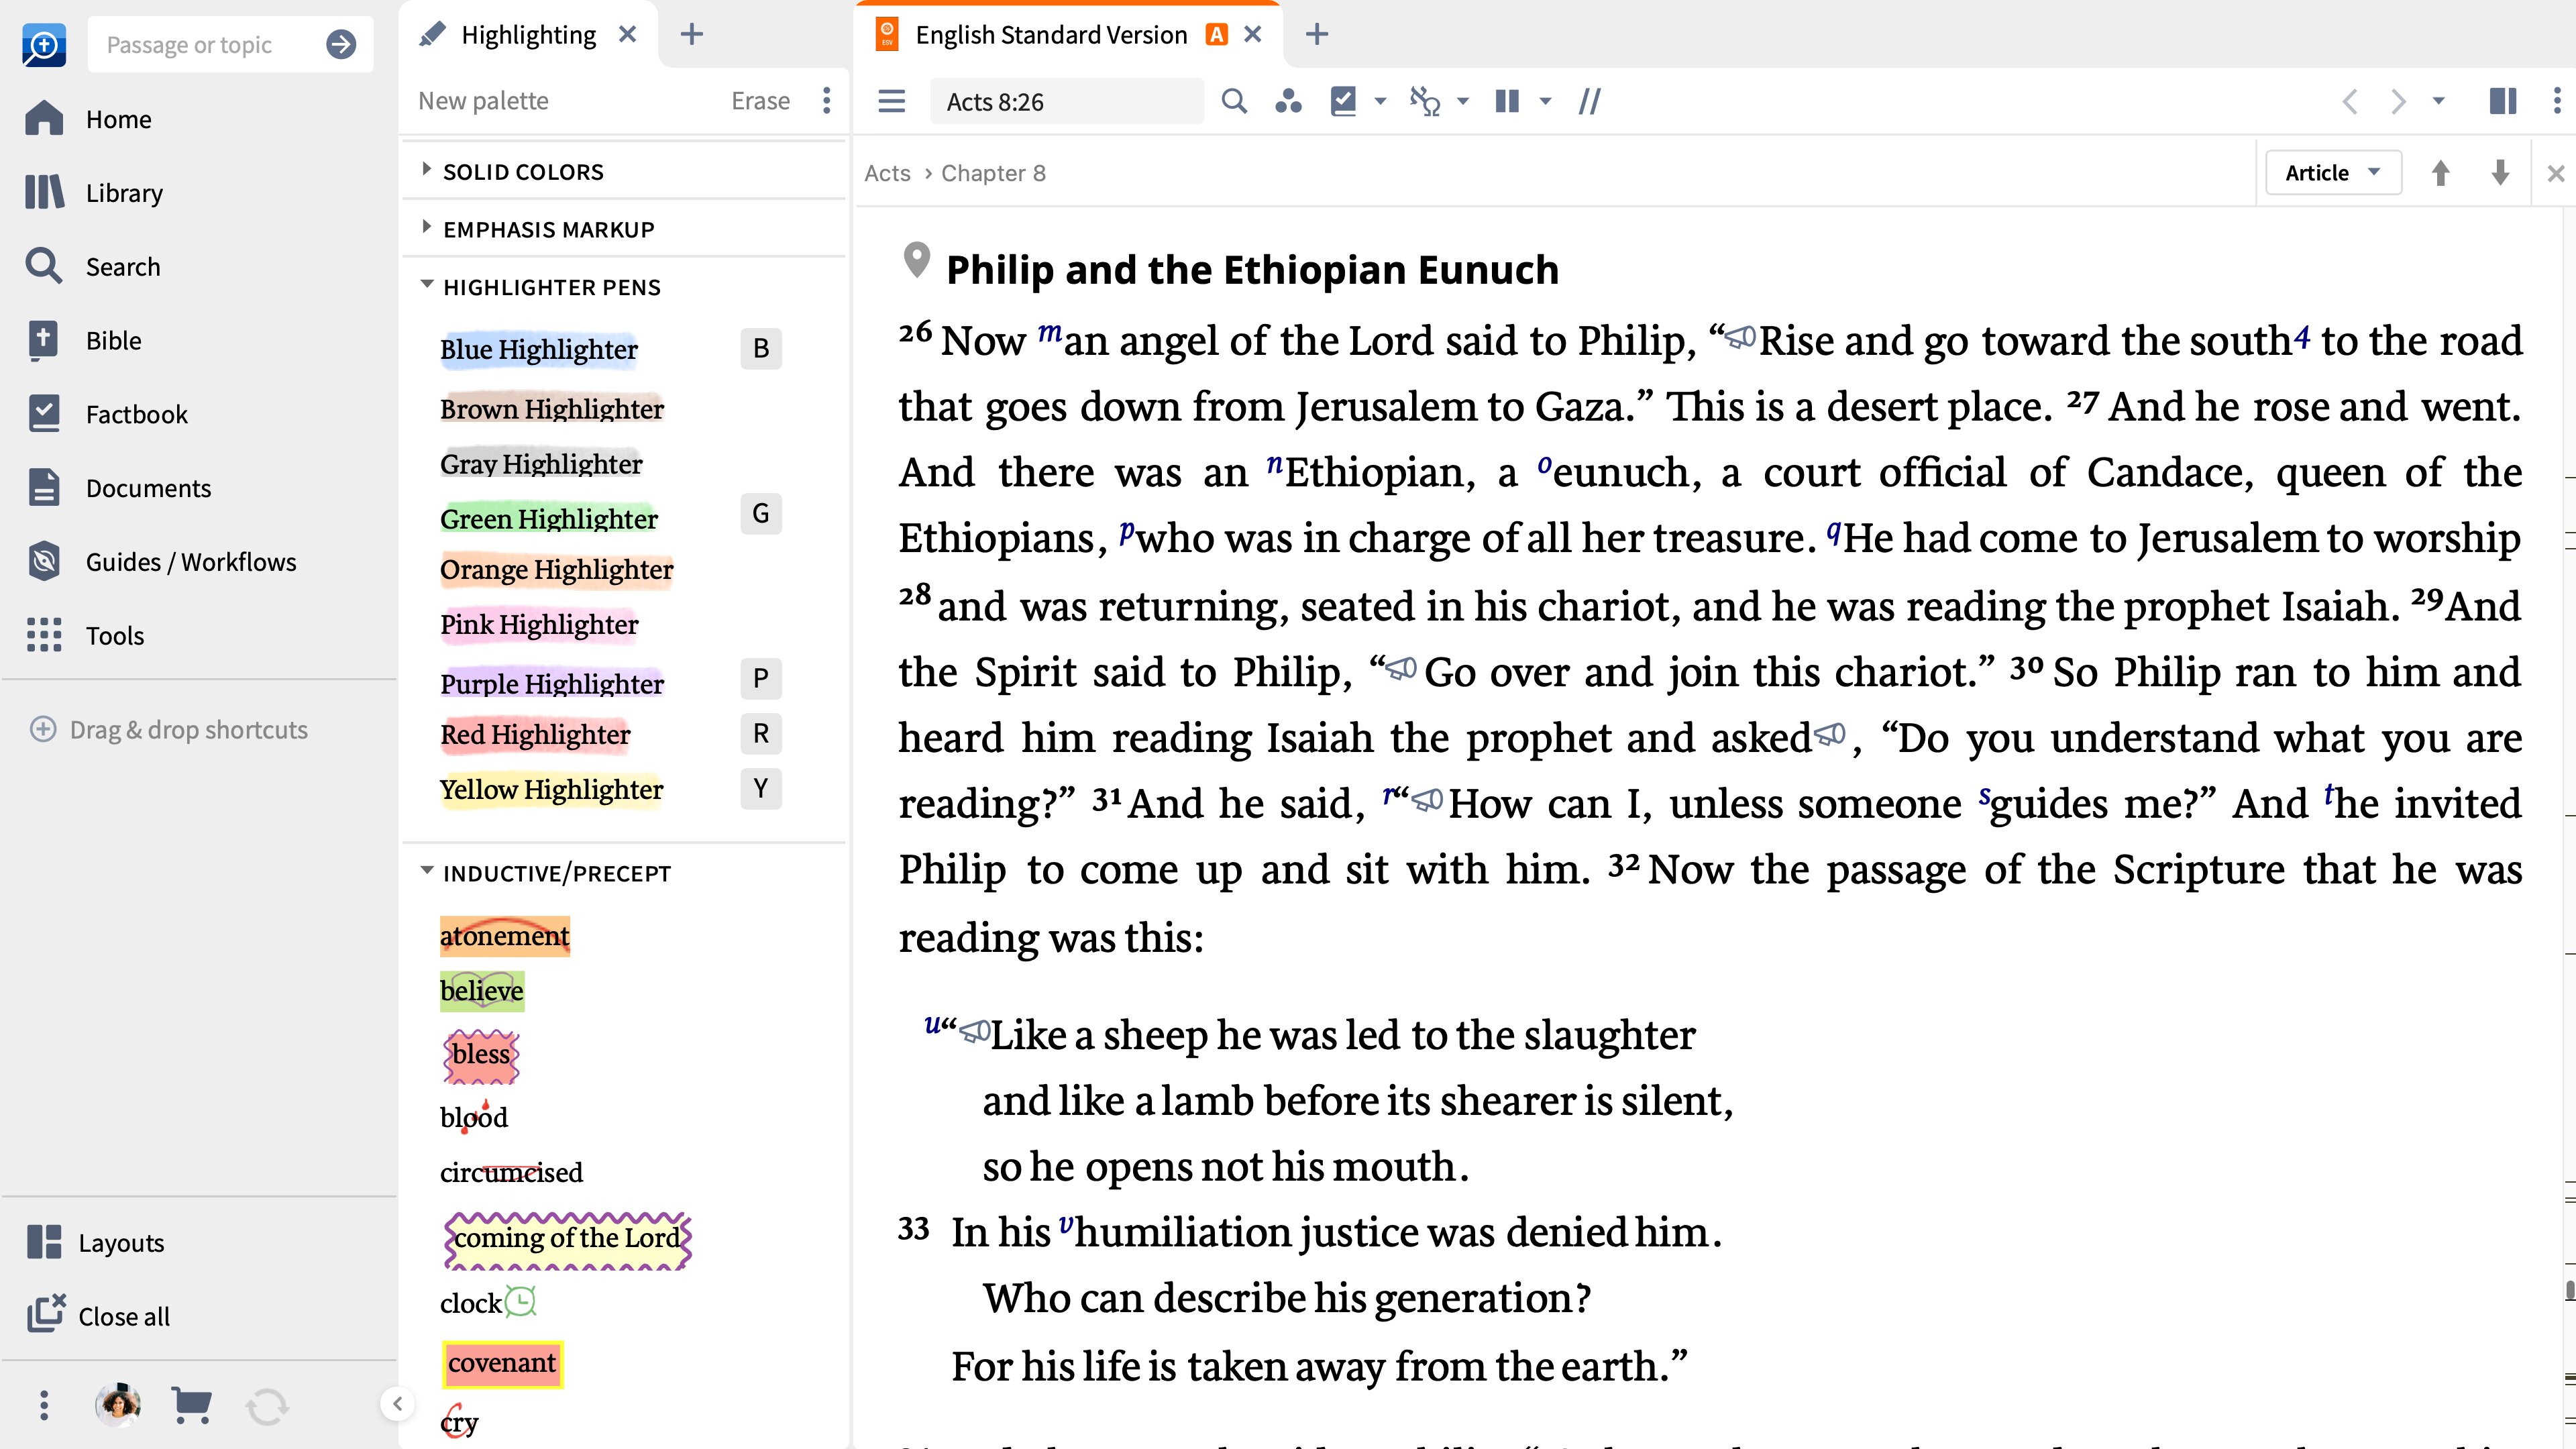Select the Orange Highlighter swatch

tap(556, 569)
